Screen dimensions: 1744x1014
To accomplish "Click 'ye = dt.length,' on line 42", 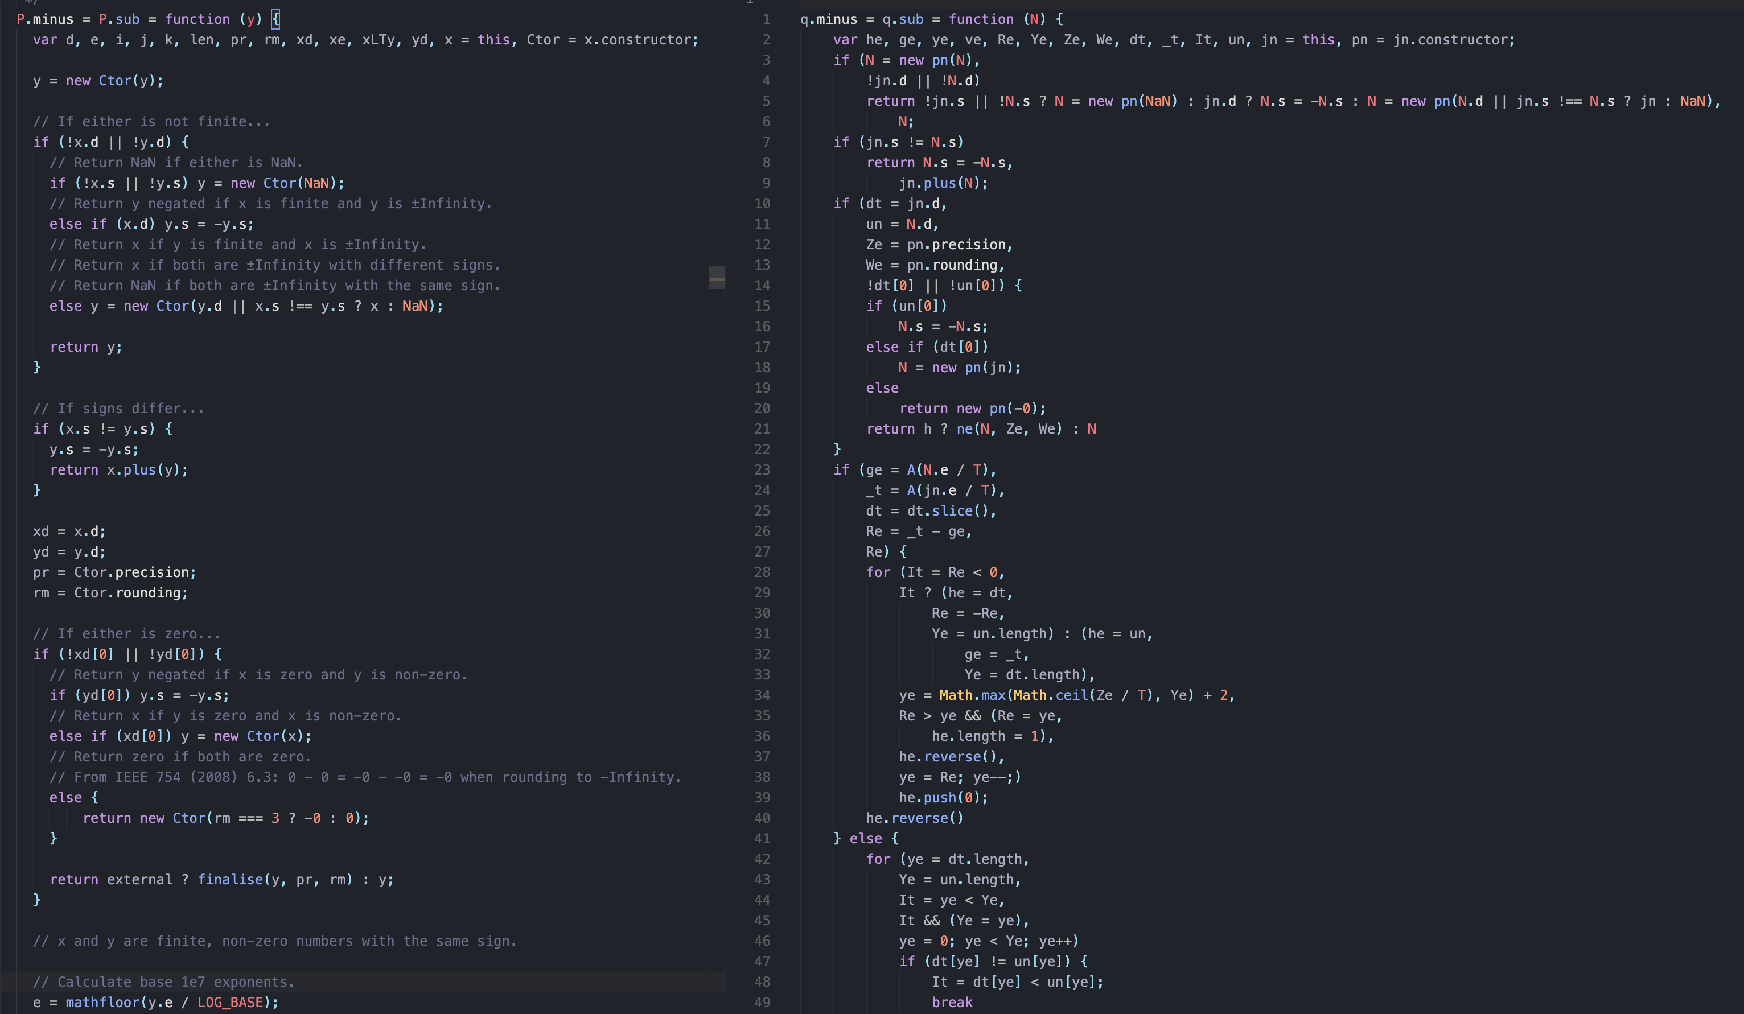I will (968, 859).
